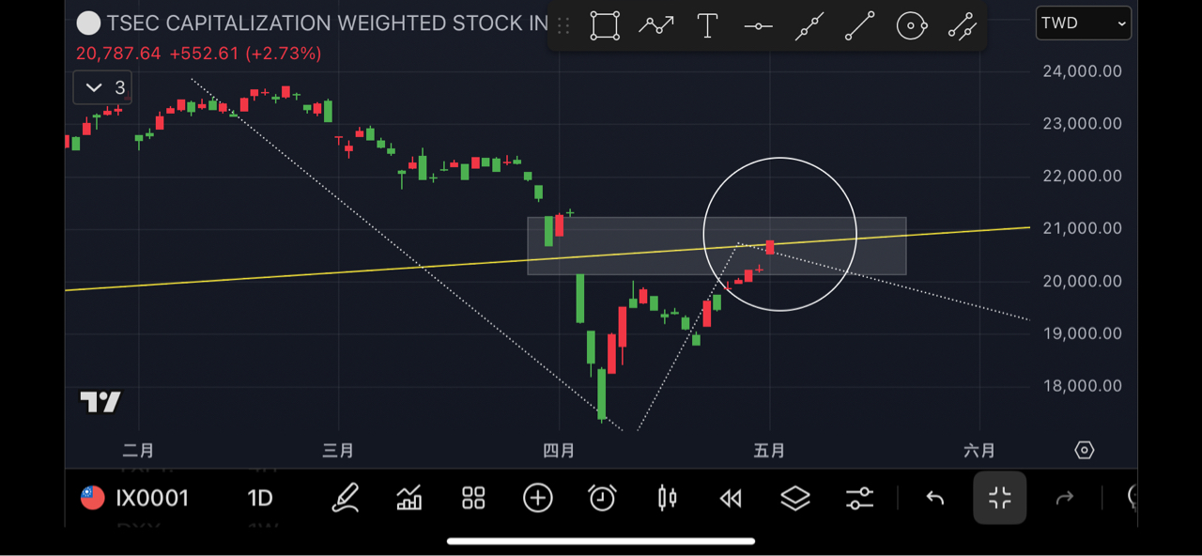Screen dimensions: 1202x556
Task: Open chart settings sliders icon
Action: tap(859, 498)
